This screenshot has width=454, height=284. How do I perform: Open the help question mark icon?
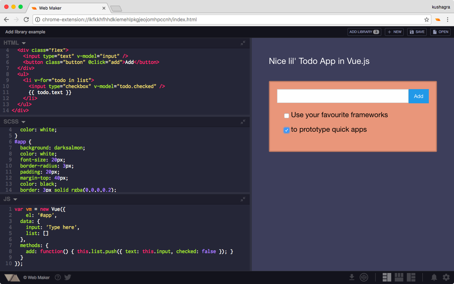(58, 277)
